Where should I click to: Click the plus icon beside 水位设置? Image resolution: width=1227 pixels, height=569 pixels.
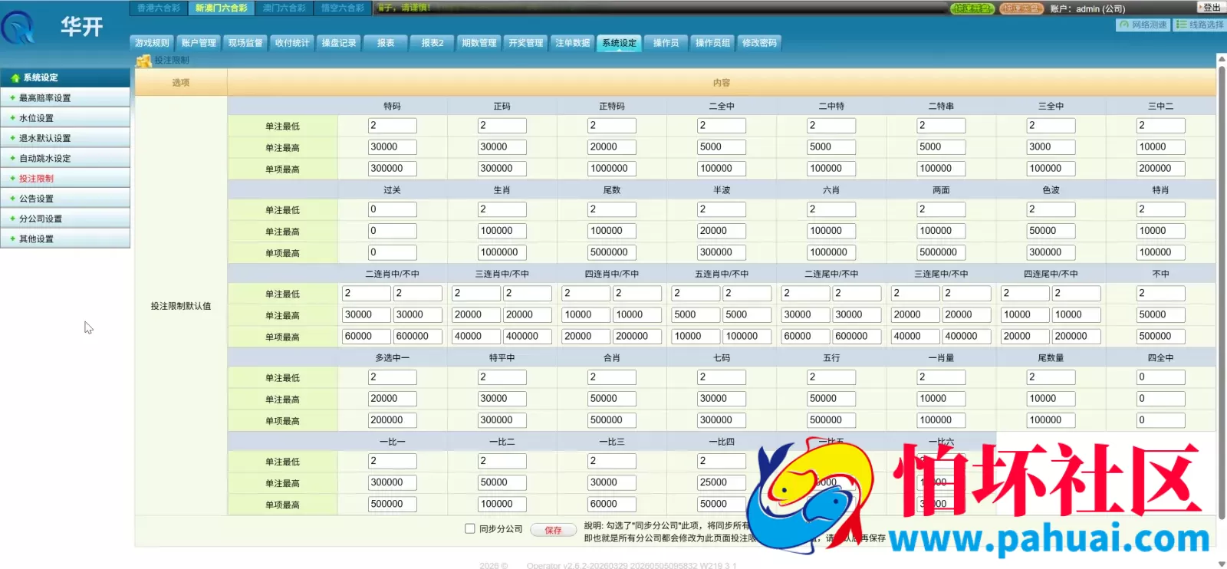point(12,118)
